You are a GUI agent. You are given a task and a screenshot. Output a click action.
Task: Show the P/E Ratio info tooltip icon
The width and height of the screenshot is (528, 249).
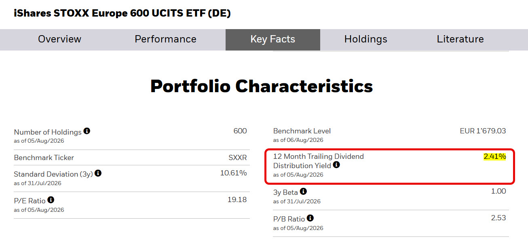[x=51, y=200]
